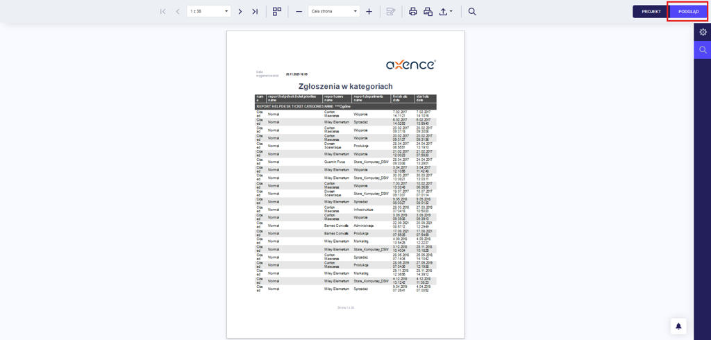711x340 pixels.
Task: Click the report title 'Zgłoszenia w kategoriach'
Action: click(345, 86)
